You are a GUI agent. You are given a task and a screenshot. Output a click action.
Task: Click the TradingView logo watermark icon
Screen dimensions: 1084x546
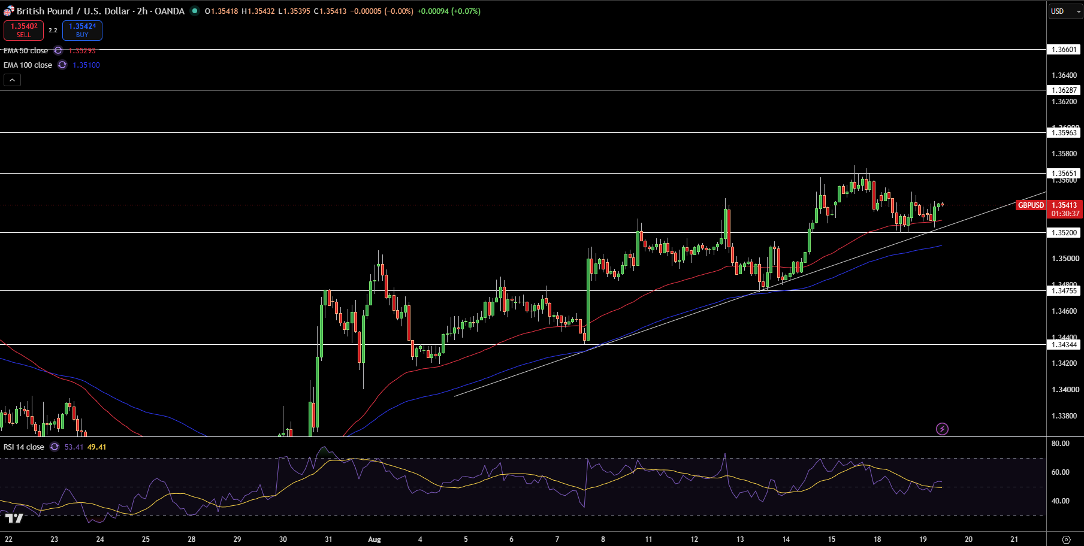pyautogui.click(x=14, y=518)
